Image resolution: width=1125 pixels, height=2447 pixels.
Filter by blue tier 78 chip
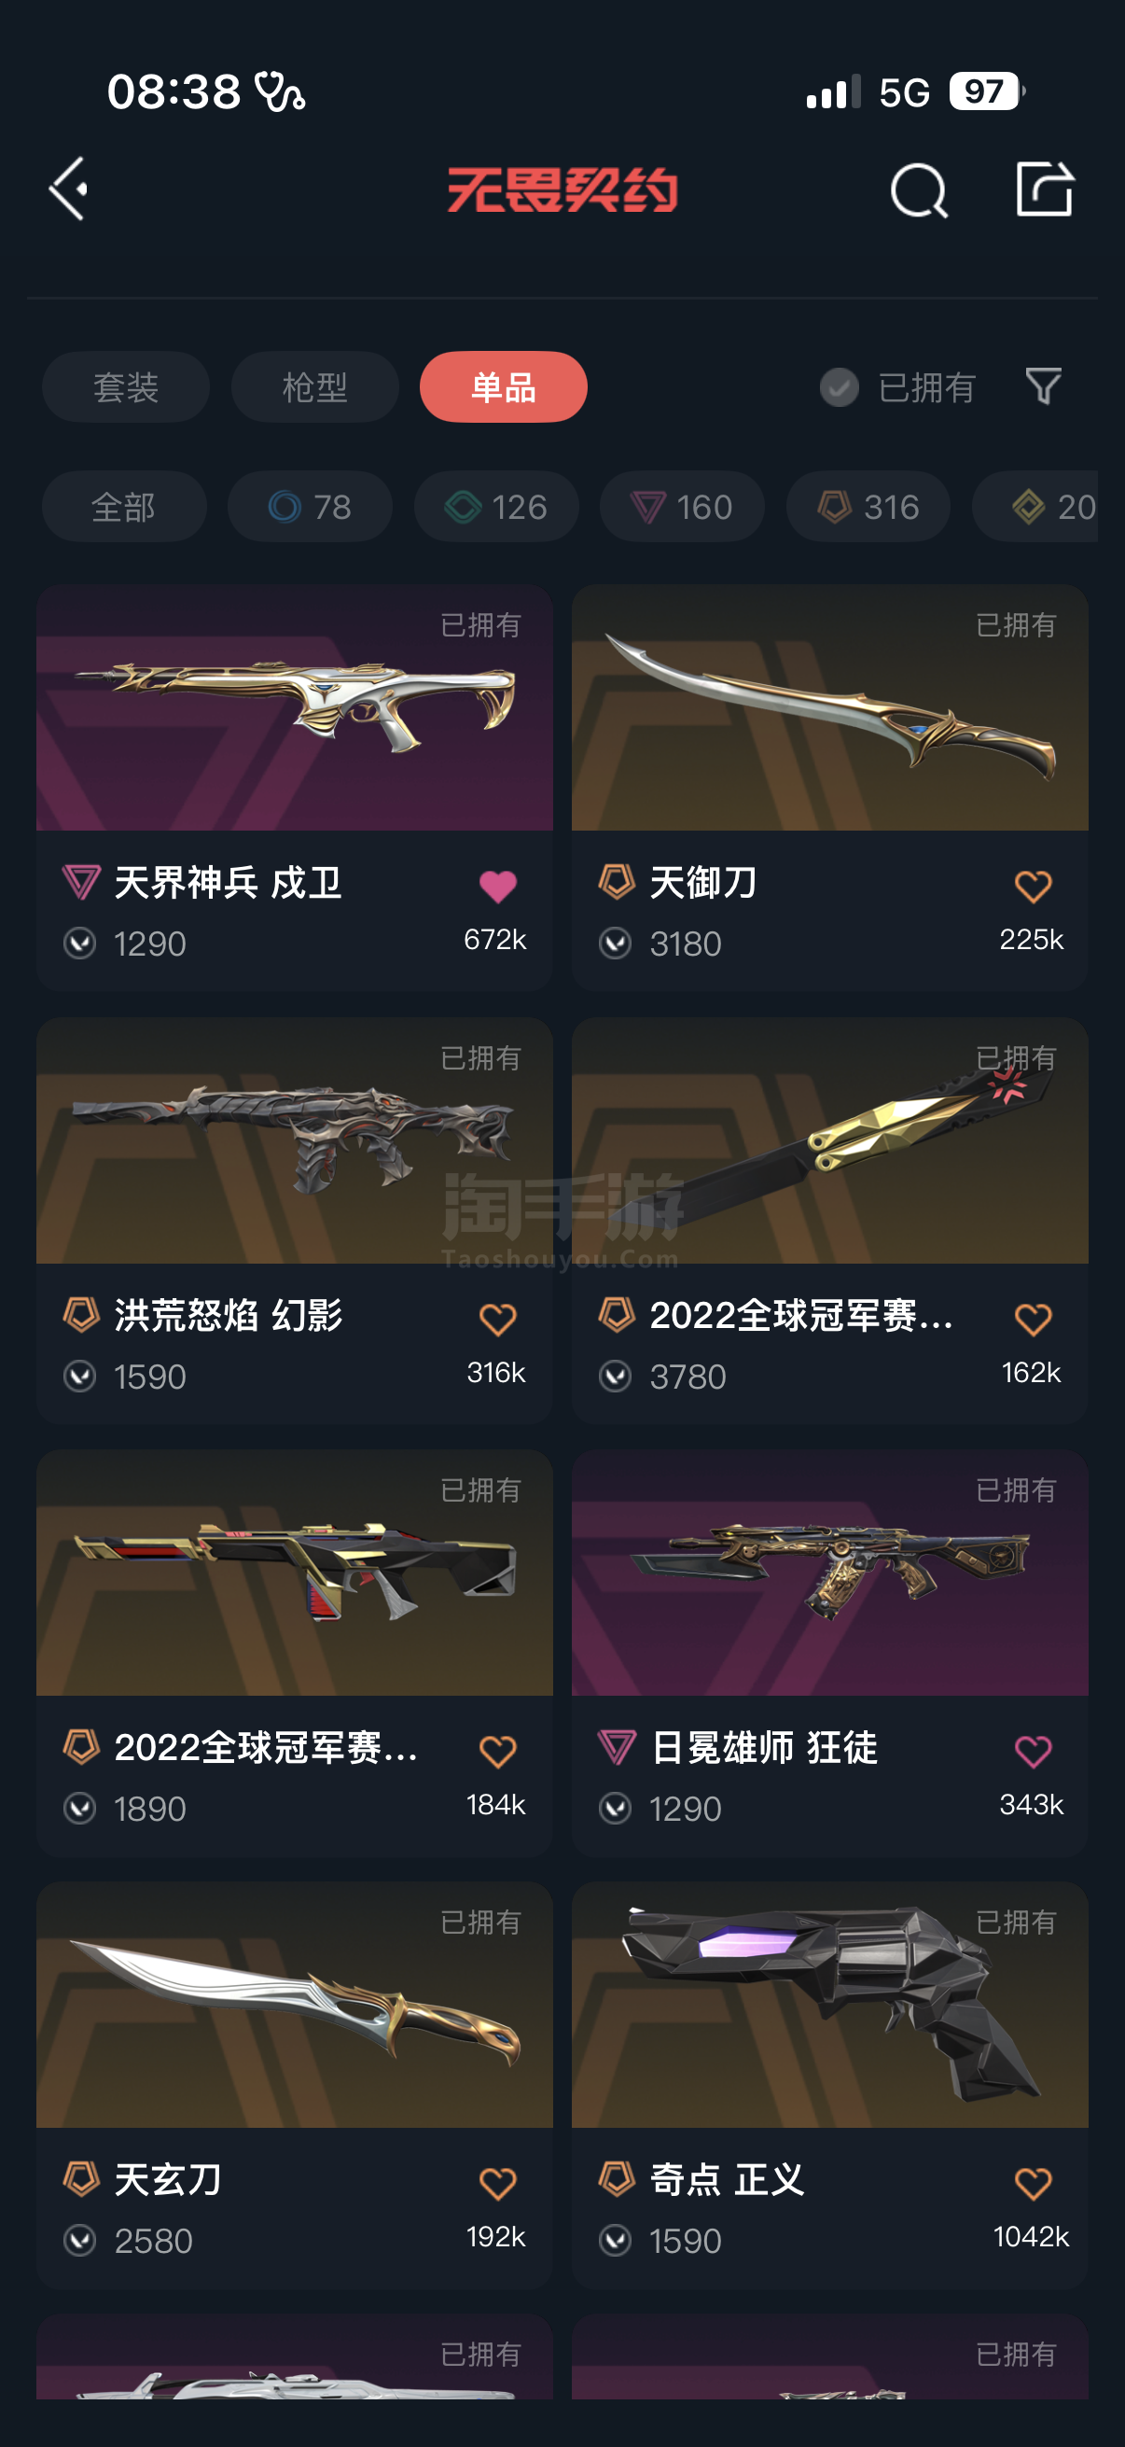pos(311,507)
